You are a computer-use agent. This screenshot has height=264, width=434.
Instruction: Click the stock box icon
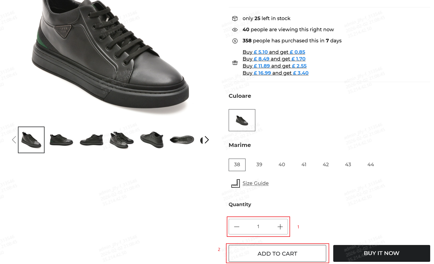tap(235, 18)
